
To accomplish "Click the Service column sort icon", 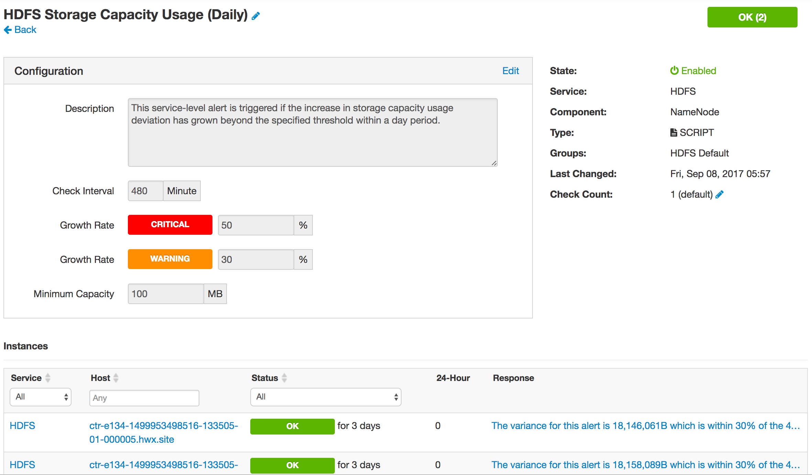I will tap(48, 378).
